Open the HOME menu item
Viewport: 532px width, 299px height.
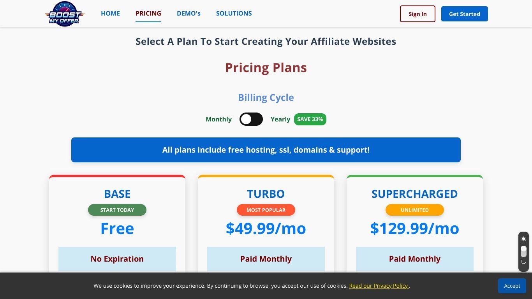(x=110, y=13)
